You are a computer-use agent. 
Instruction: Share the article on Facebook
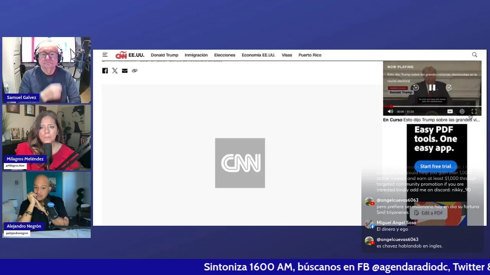tap(105, 71)
